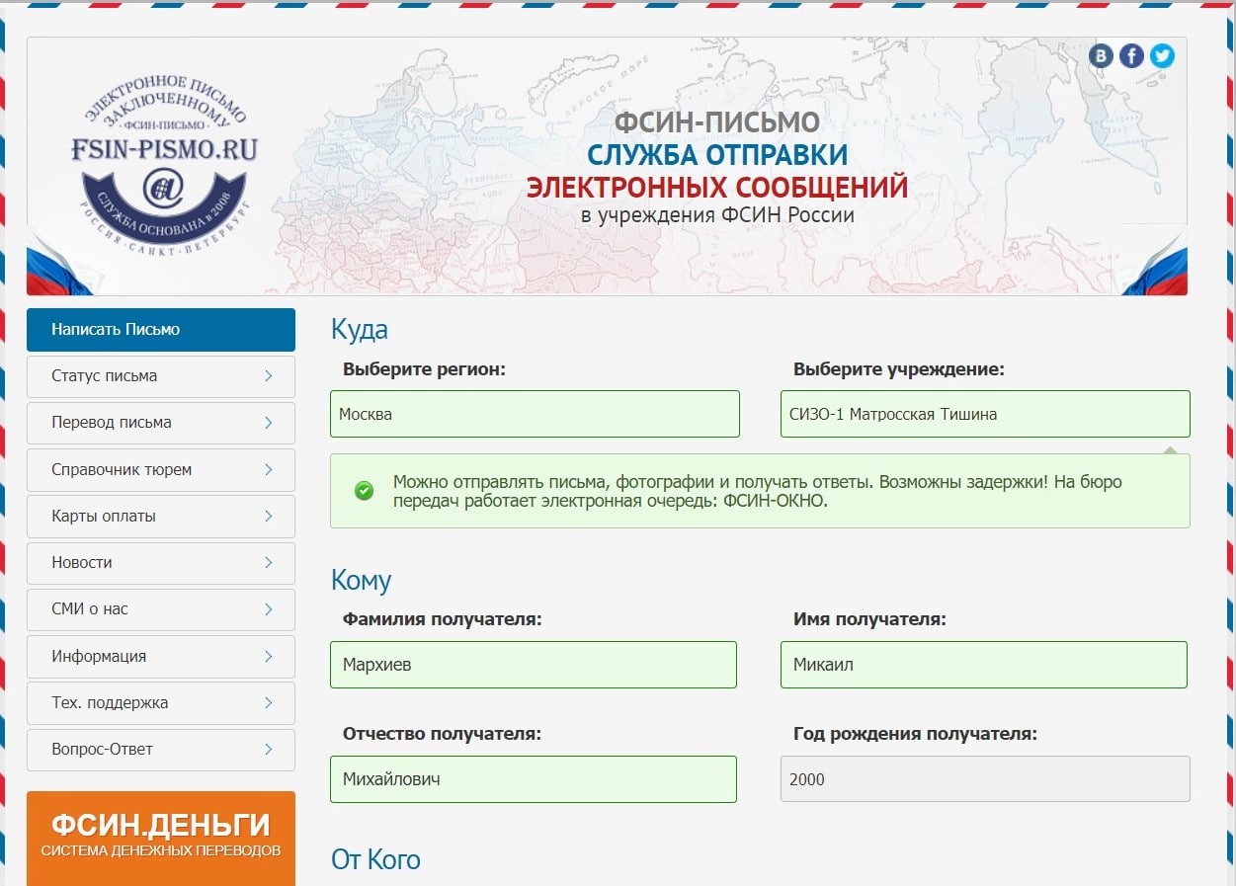Click the recipient surname field Мархиев

point(534,665)
